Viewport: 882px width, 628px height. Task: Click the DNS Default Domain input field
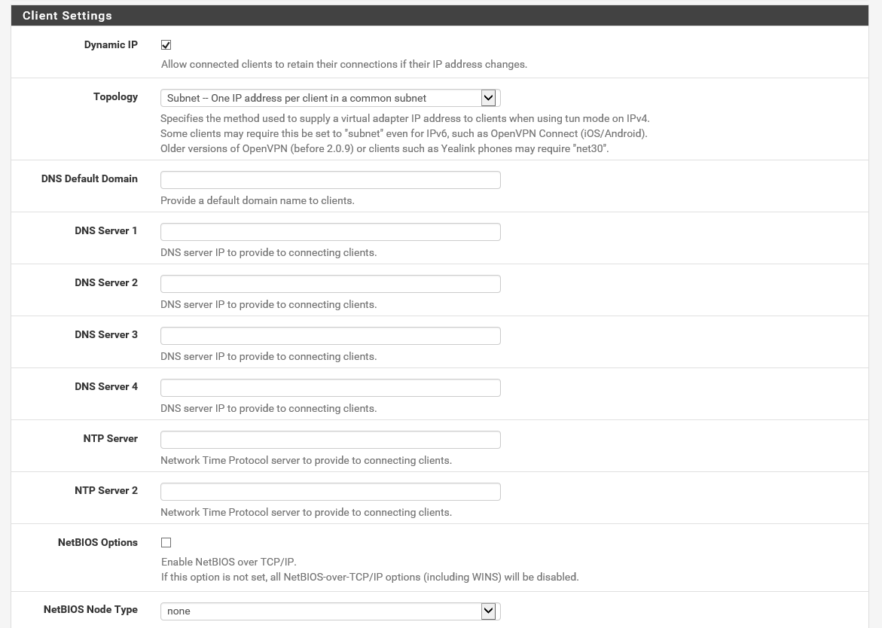[330, 180]
